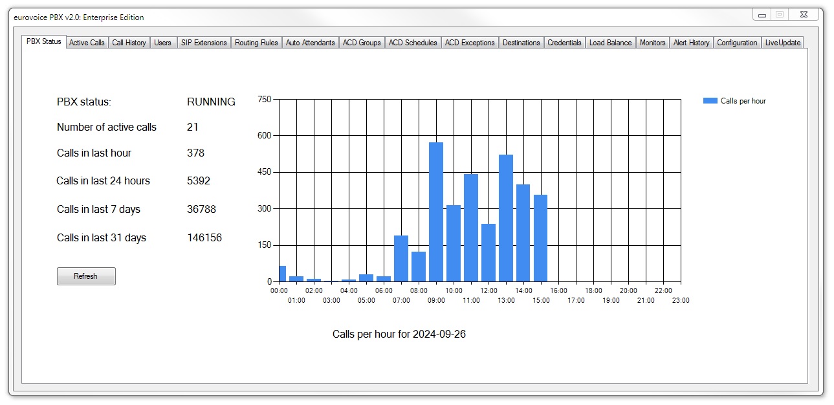Viewport: 834px width, 405px height.
Task: Minimize the eurovoice PBX window
Action: pyautogui.click(x=762, y=15)
